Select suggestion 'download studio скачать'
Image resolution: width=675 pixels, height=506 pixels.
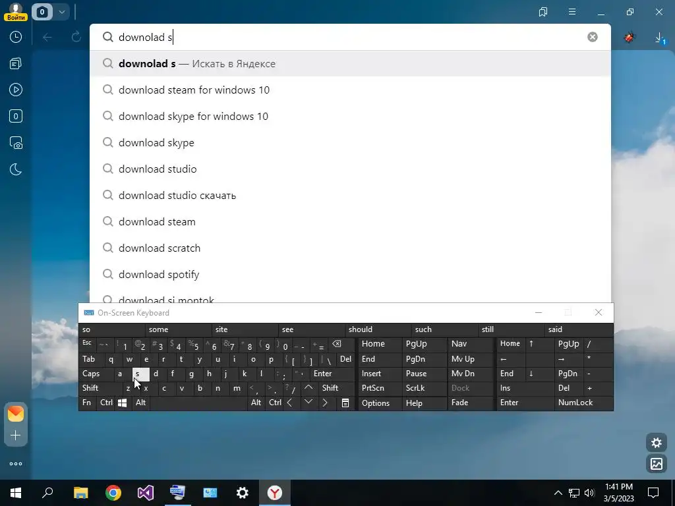(350, 195)
